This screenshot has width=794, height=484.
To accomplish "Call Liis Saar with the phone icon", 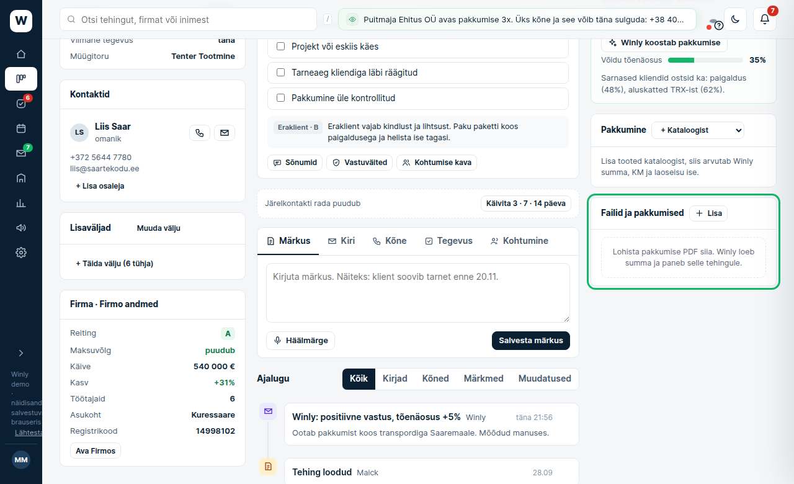I will pyautogui.click(x=199, y=132).
